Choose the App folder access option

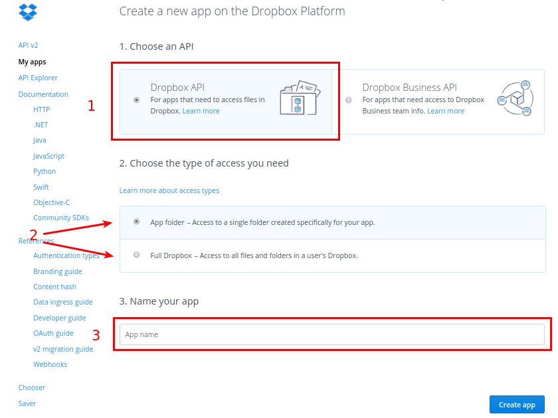pos(137,222)
